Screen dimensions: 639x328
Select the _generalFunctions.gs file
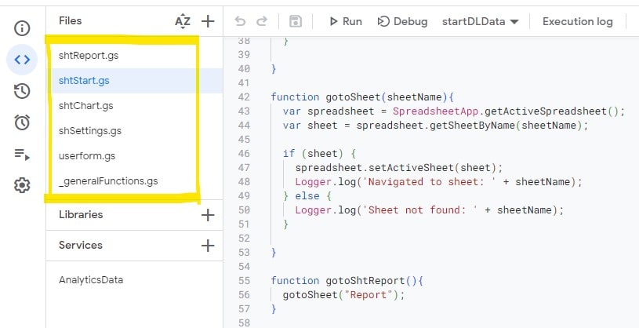coord(108,181)
